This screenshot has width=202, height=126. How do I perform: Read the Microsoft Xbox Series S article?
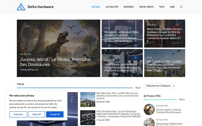coord(121,37)
